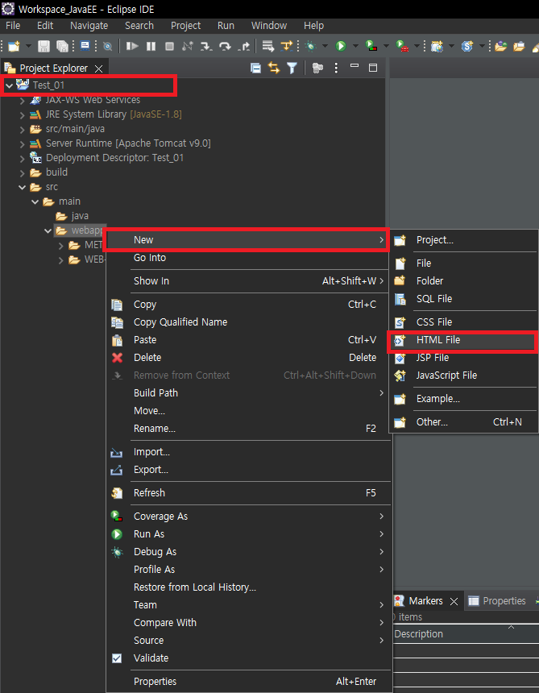This screenshot has width=539, height=693.
Task: Select Export... in context menu
Action: (x=249, y=469)
